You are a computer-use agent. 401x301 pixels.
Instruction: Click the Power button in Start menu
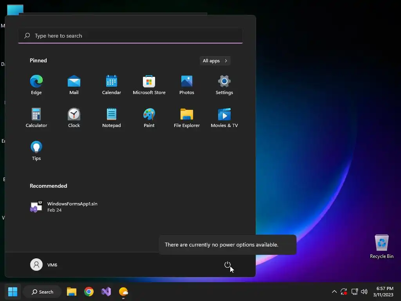(x=228, y=265)
